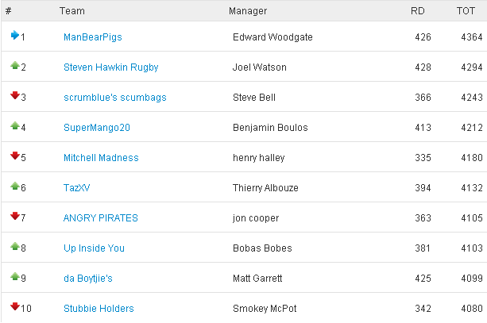Screen dimensions: 487x323
Task: View the TazXV team page
Action: 76,188
